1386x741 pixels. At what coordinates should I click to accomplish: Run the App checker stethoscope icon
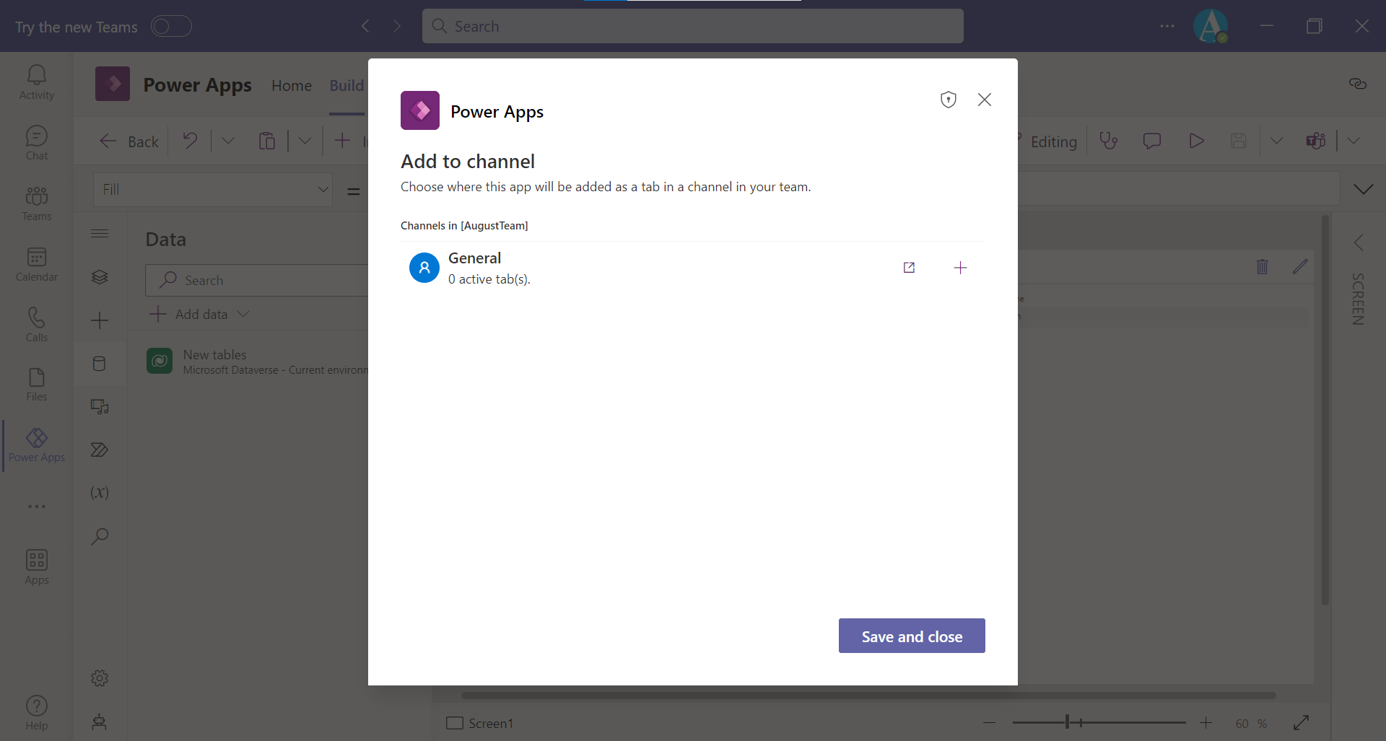point(1109,141)
